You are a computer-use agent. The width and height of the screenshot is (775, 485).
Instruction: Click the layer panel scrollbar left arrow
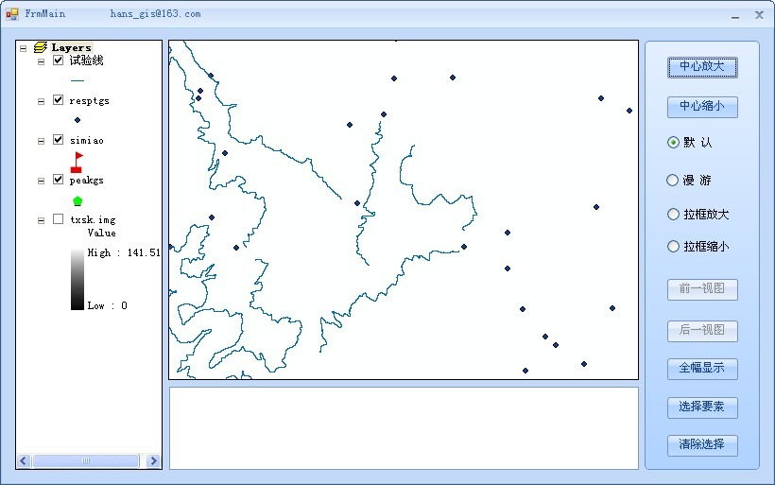pyautogui.click(x=24, y=460)
